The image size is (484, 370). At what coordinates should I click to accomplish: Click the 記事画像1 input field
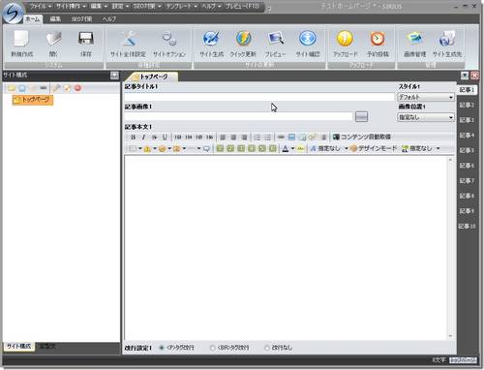click(x=238, y=117)
